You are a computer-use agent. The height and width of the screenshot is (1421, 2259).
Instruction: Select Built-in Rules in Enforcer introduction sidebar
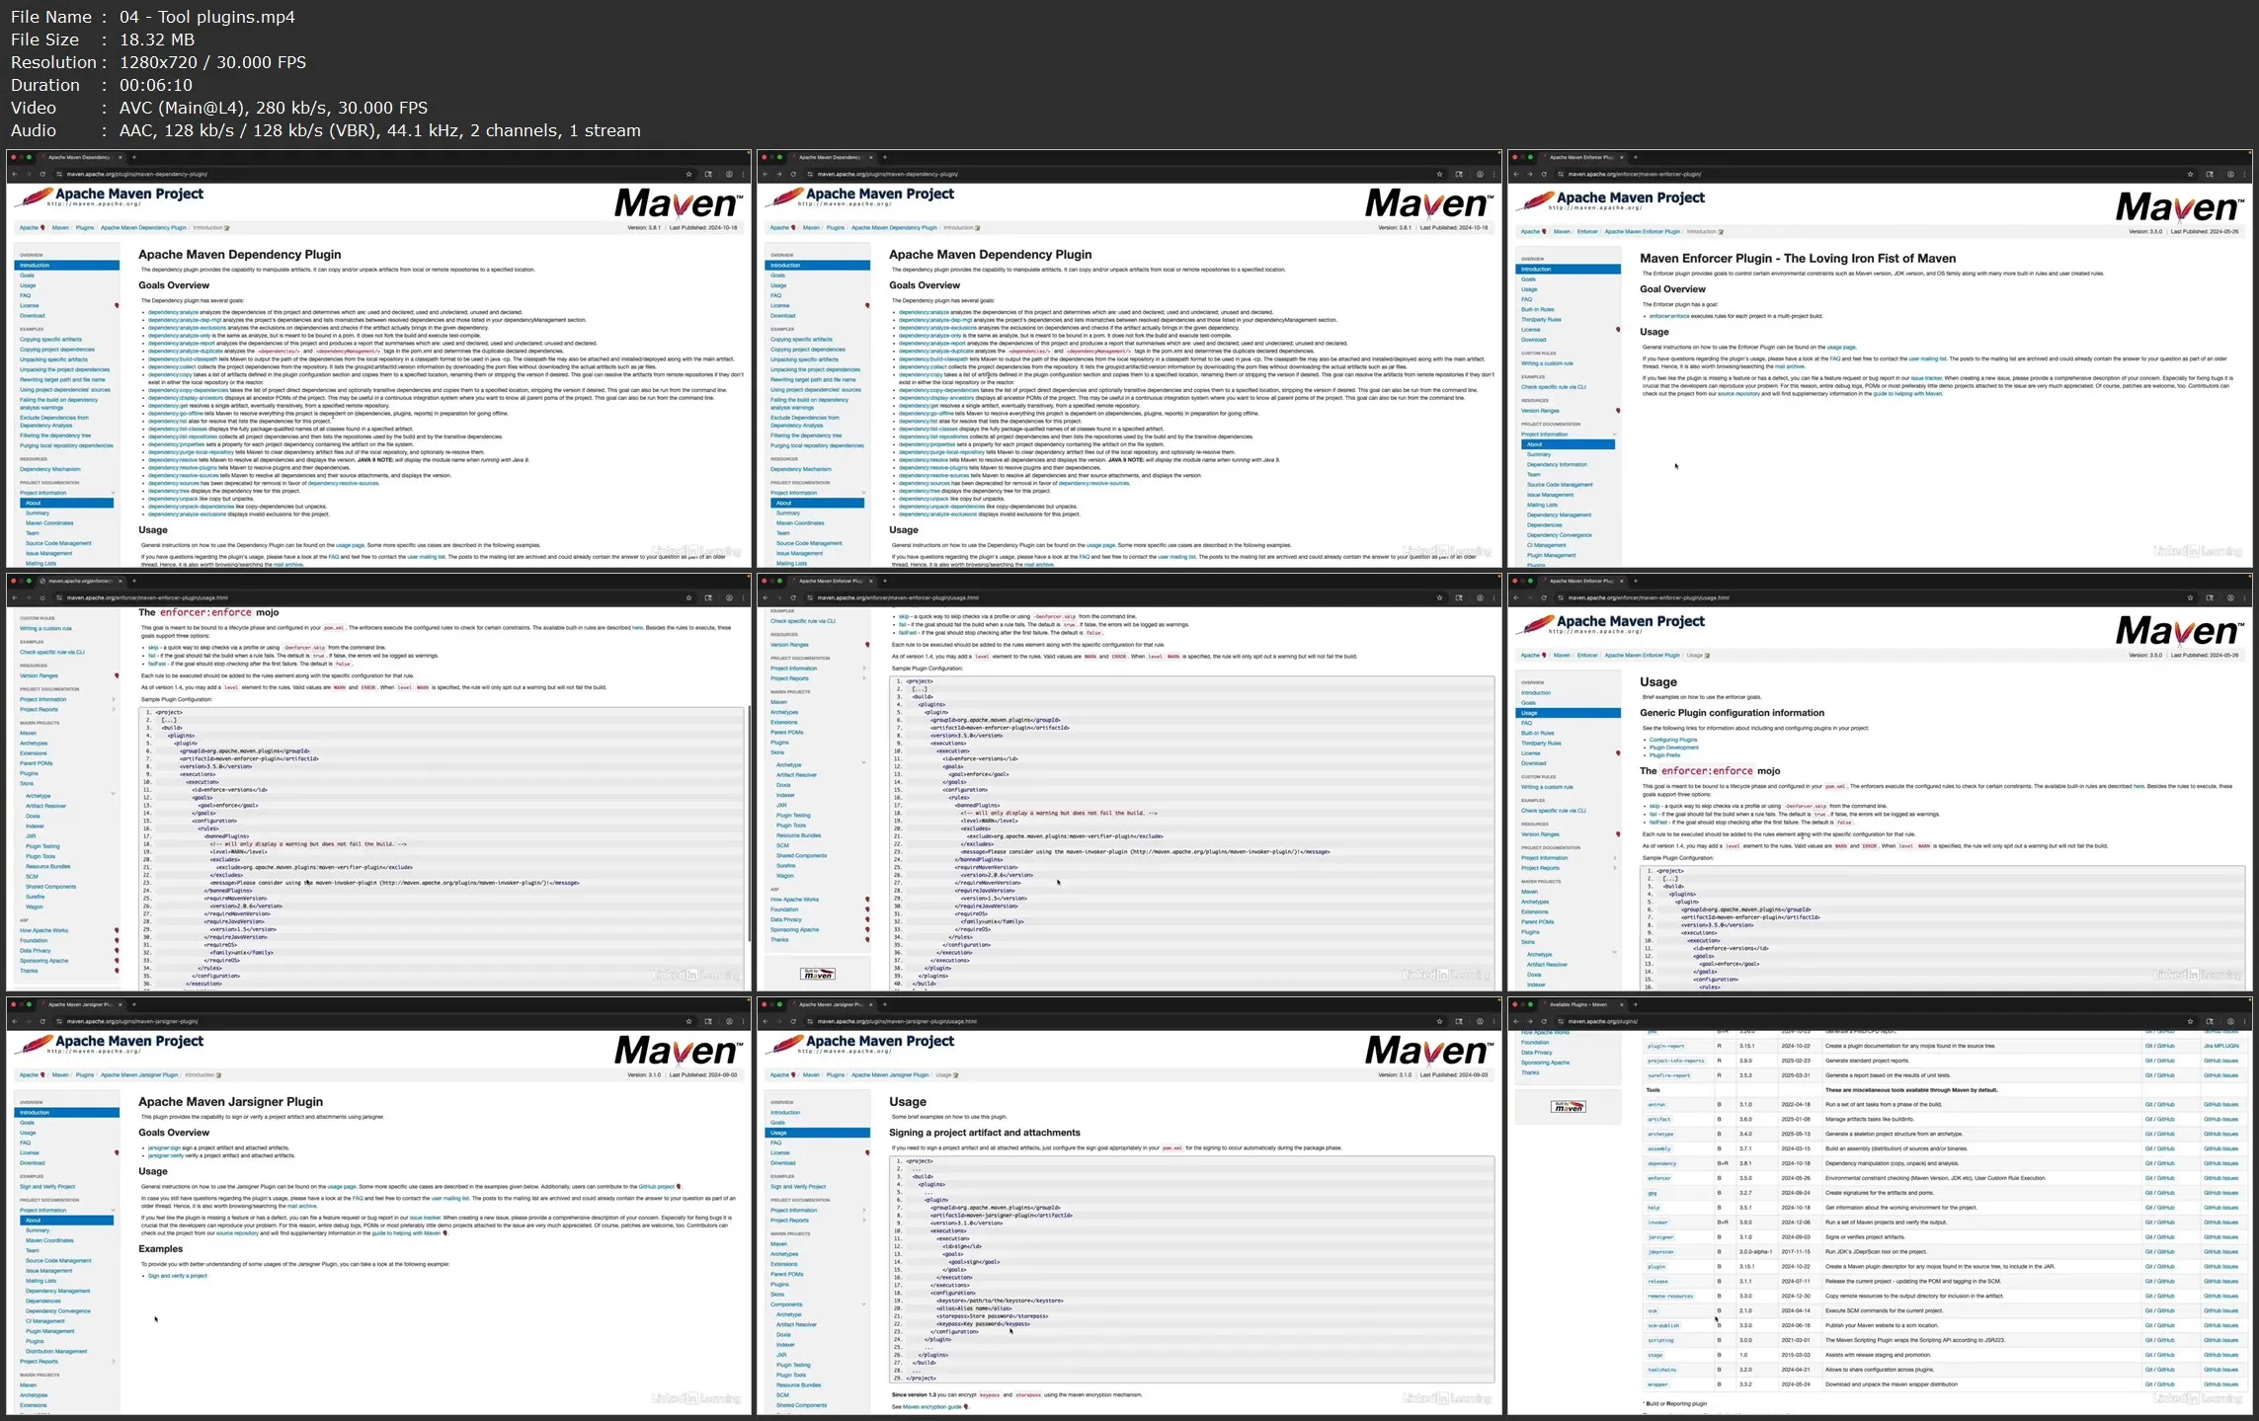point(1537,309)
